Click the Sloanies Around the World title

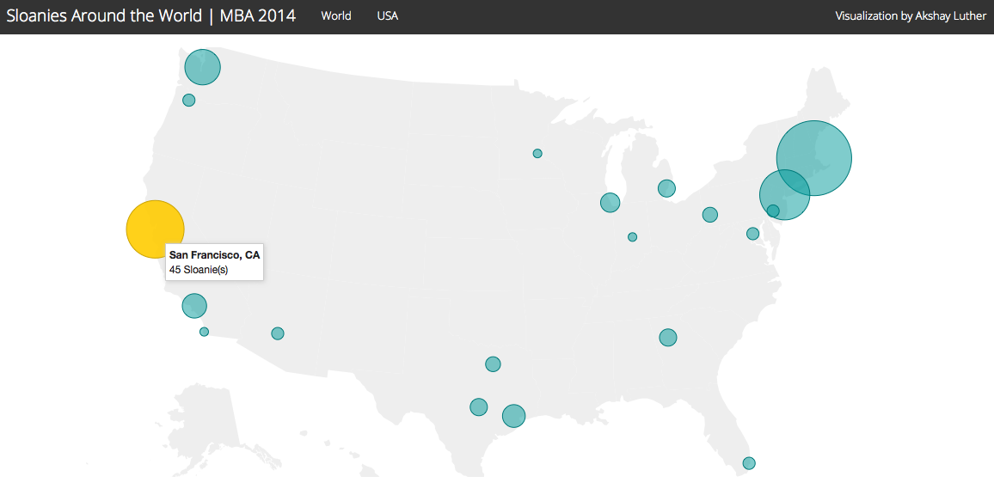tap(150, 15)
